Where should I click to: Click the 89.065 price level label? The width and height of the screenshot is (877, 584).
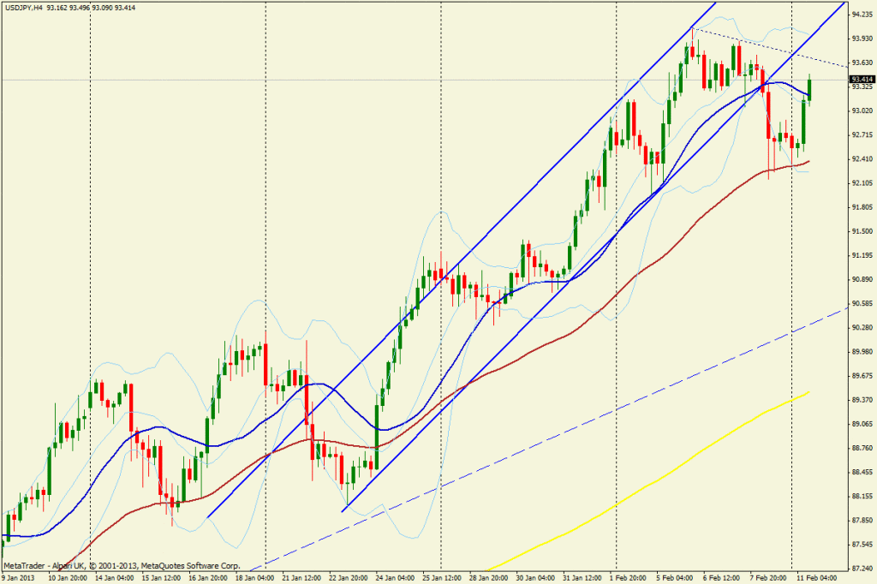coord(862,425)
